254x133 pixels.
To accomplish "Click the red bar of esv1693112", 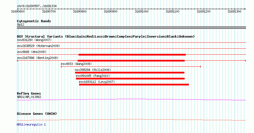I will (134, 85).
